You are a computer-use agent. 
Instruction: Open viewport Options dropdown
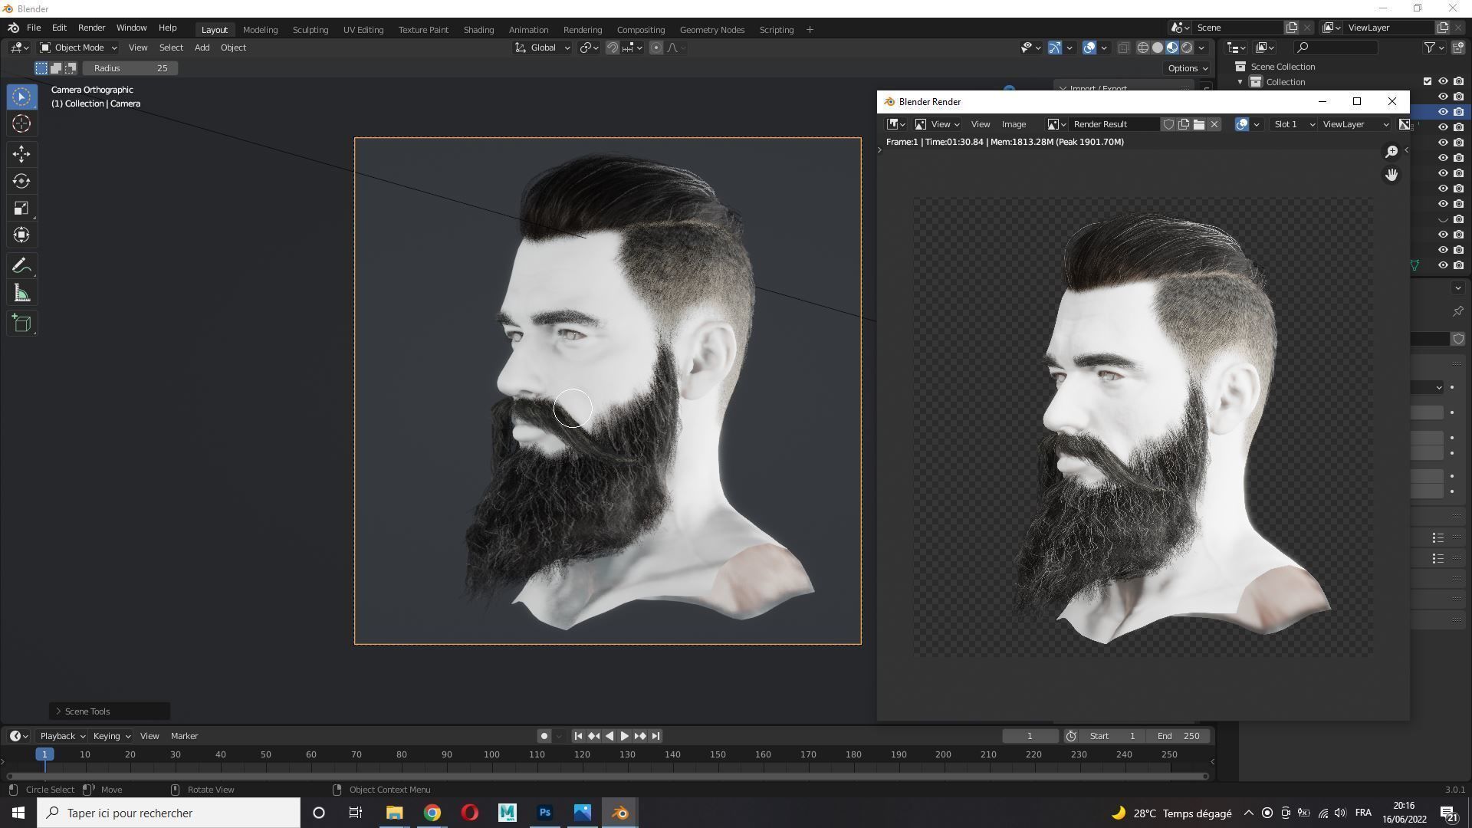(x=1188, y=68)
